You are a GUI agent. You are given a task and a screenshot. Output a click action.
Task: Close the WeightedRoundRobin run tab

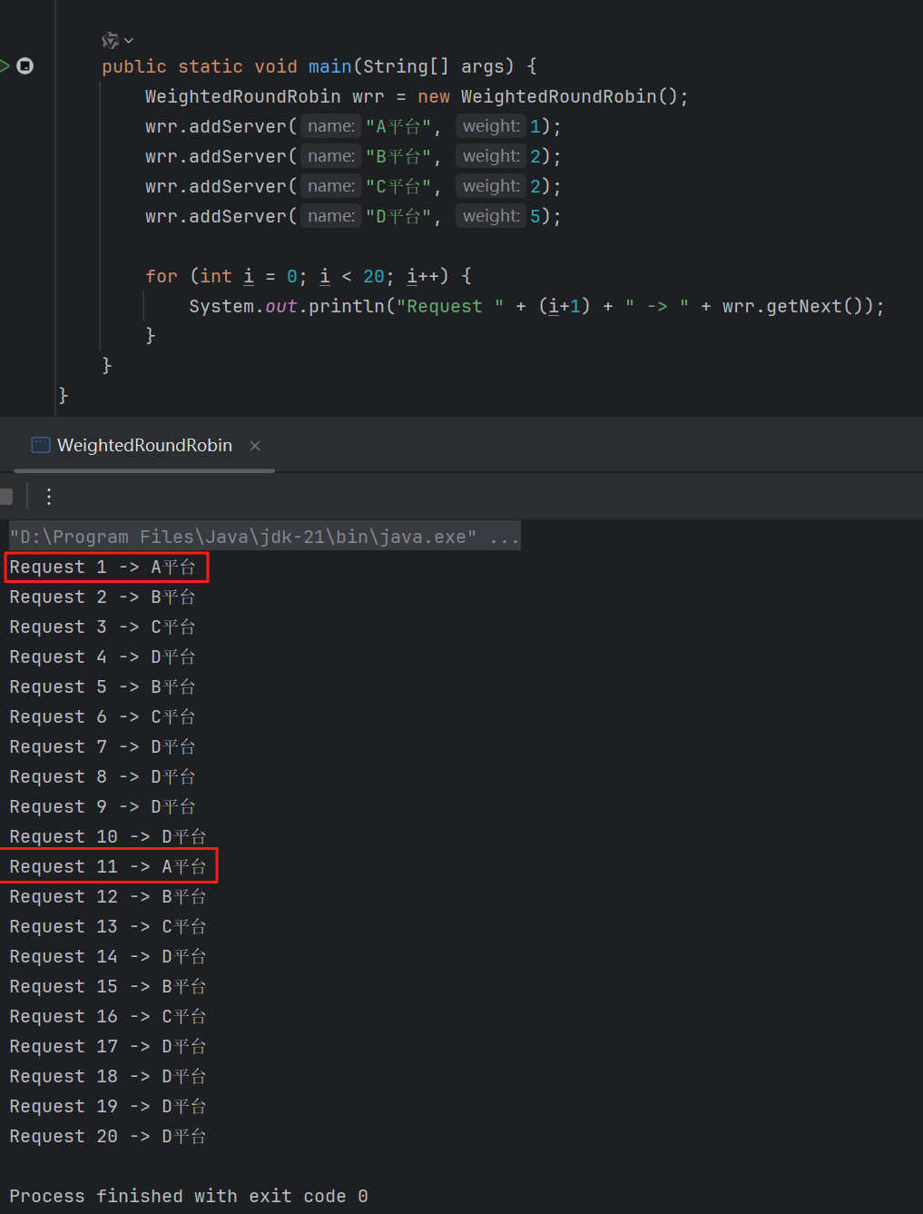click(x=255, y=445)
